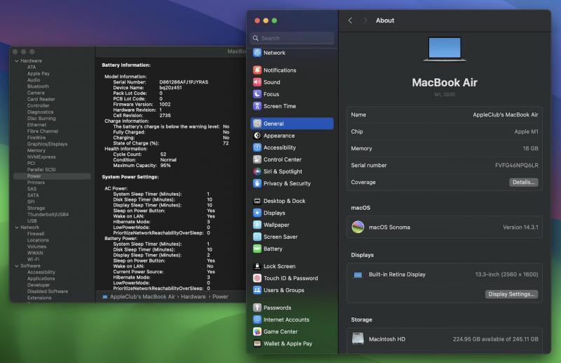Open Display Settings... button

511,294
